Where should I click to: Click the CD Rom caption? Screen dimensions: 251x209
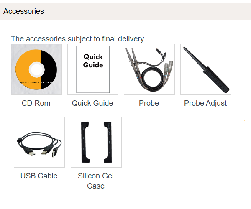coord(36,103)
